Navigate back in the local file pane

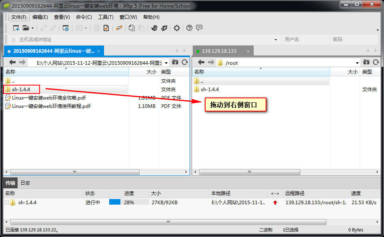click(12, 62)
